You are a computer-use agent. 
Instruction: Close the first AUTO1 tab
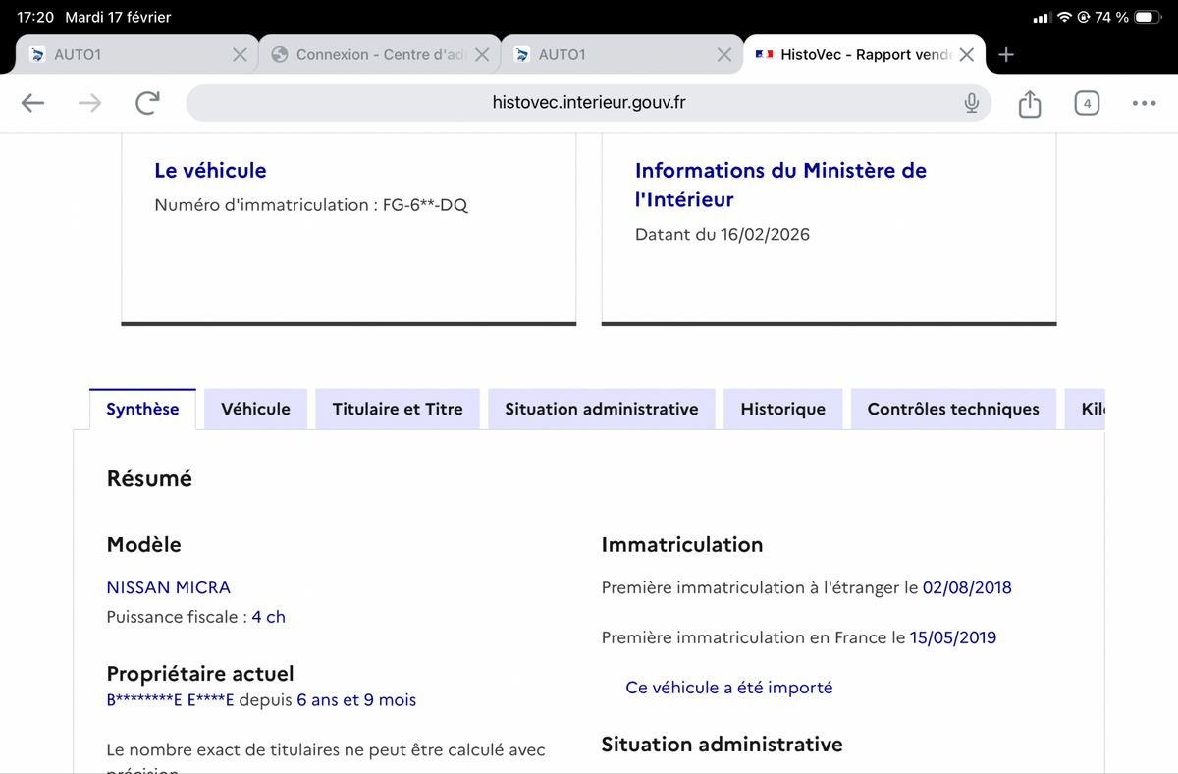tap(240, 55)
